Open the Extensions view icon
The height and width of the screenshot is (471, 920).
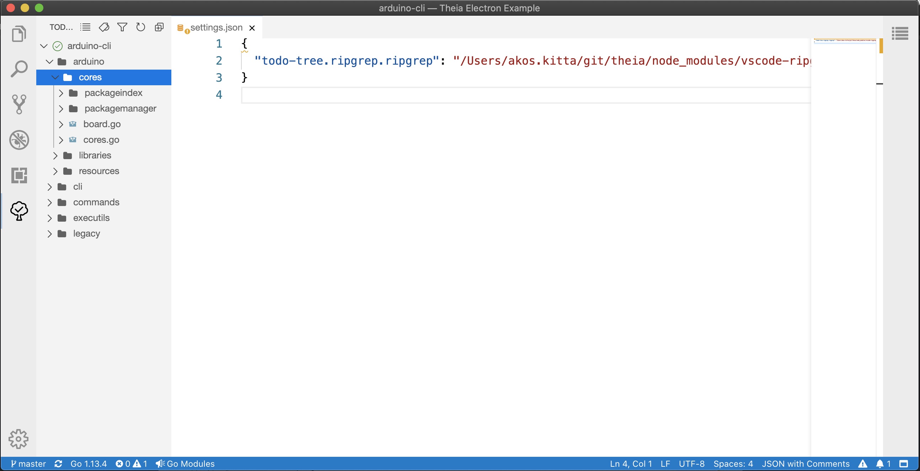click(19, 175)
